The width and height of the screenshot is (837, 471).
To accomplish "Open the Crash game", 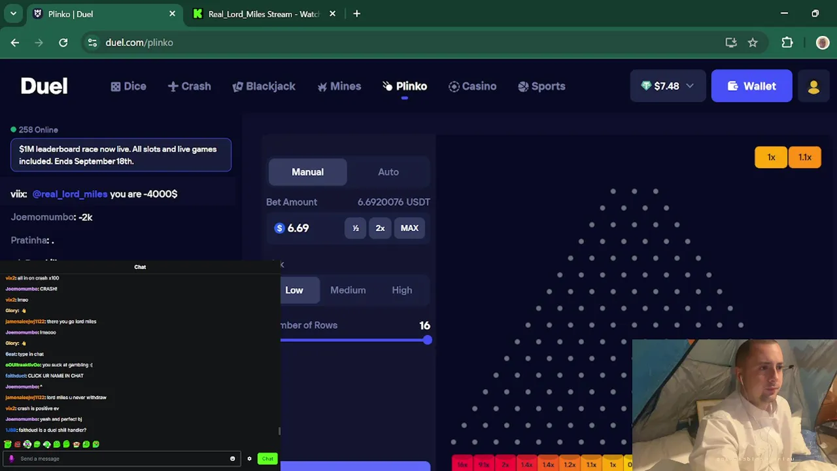I will [x=189, y=86].
